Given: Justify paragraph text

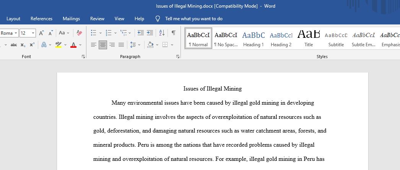Looking at the screenshot, I should pyautogui.click(x=121, y=45).
